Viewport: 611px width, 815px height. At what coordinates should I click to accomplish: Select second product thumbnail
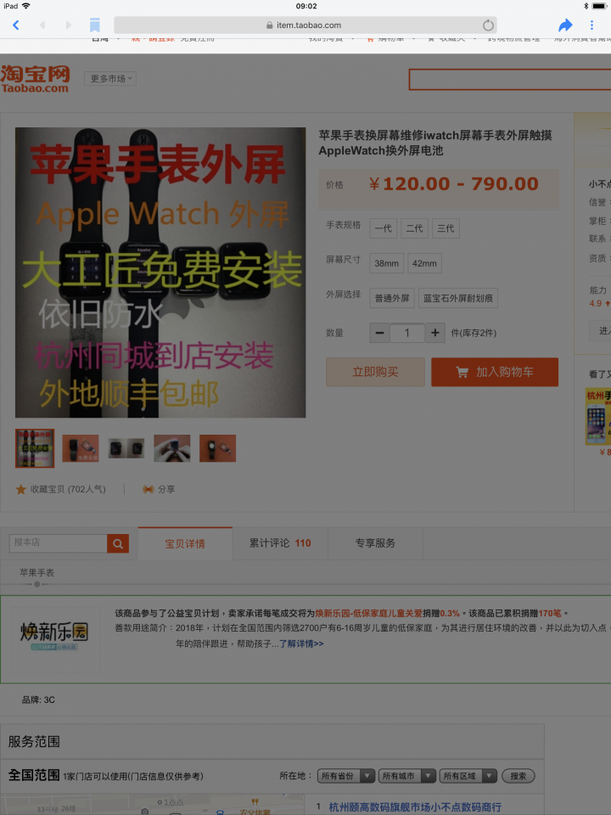[81, 448]
